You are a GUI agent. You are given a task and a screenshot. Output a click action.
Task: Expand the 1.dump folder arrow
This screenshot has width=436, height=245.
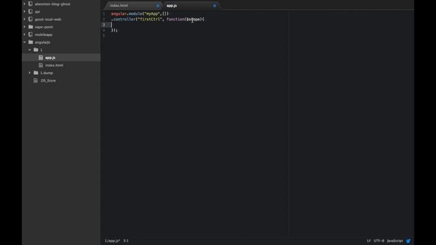point(30,73)
